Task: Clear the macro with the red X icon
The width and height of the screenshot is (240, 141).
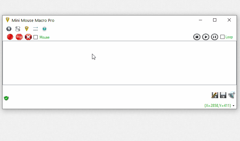Action: pos(28,37)
